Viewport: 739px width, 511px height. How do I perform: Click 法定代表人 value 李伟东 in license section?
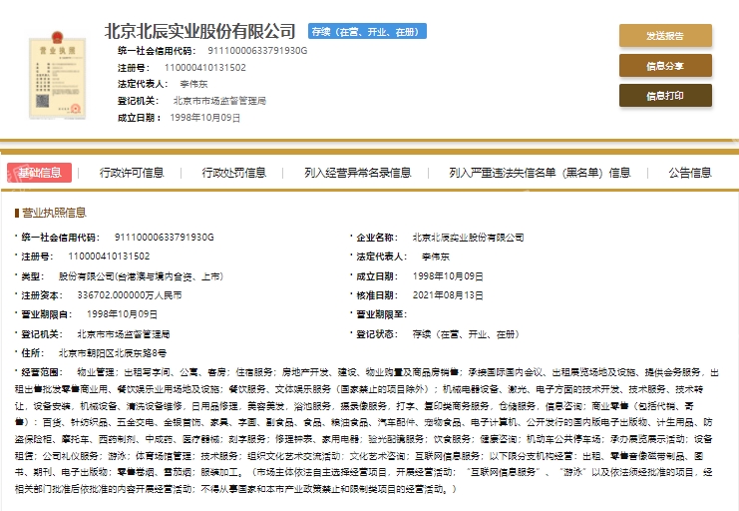pos(436,256)
